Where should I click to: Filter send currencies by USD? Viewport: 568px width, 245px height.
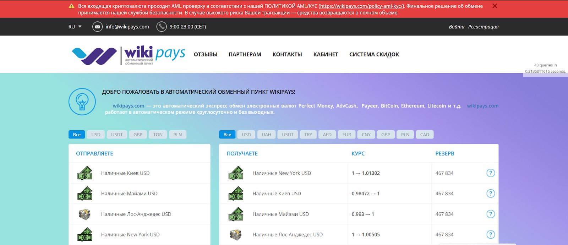(96, 135)
